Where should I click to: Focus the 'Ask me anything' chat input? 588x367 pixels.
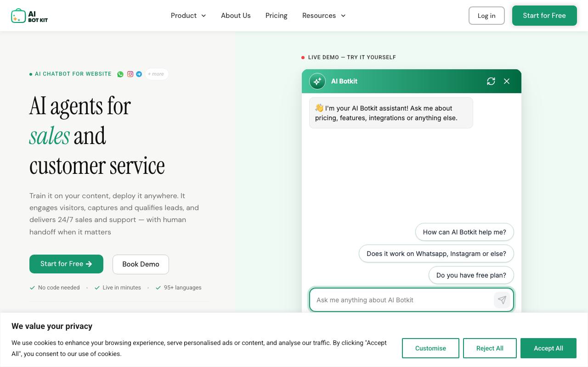(401, 300)
